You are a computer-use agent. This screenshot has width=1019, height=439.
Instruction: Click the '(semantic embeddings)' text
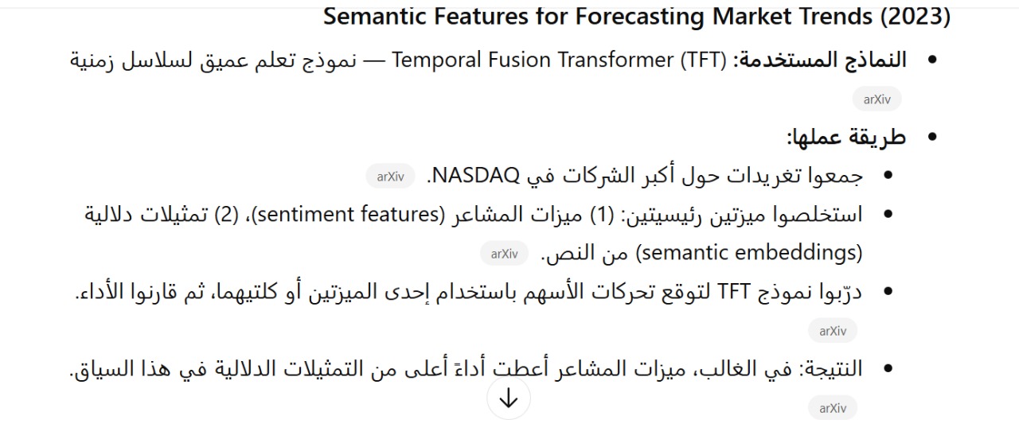tap(752, 254)
